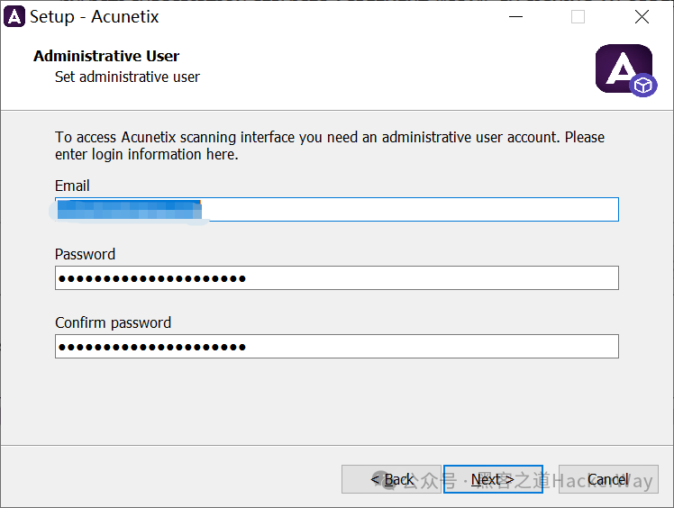
Task: Minimize the Setup window
Action: point(515,17)
